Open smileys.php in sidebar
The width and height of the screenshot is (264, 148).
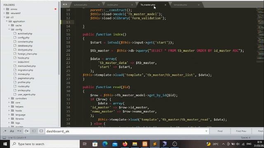click(24, 90)
